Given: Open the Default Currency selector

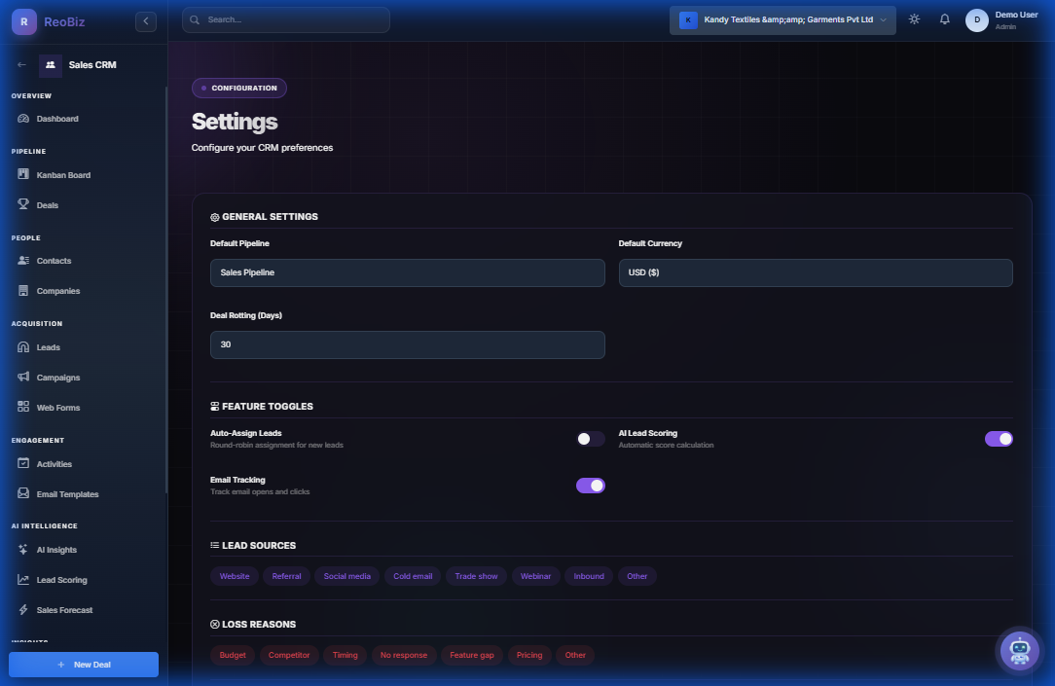Looking at the screenshot, I should pyautogui.click(x=816, y=272).
